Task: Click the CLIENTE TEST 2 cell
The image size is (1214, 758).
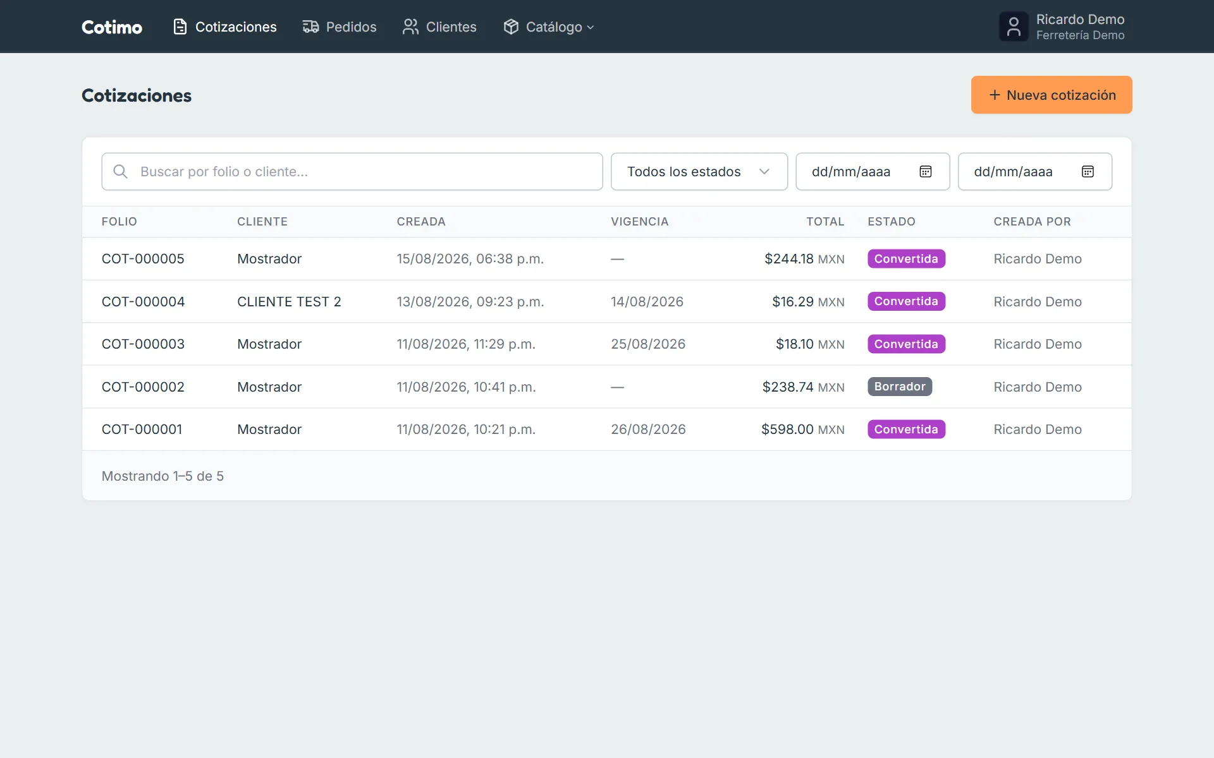Action: [x=289, y=302]
